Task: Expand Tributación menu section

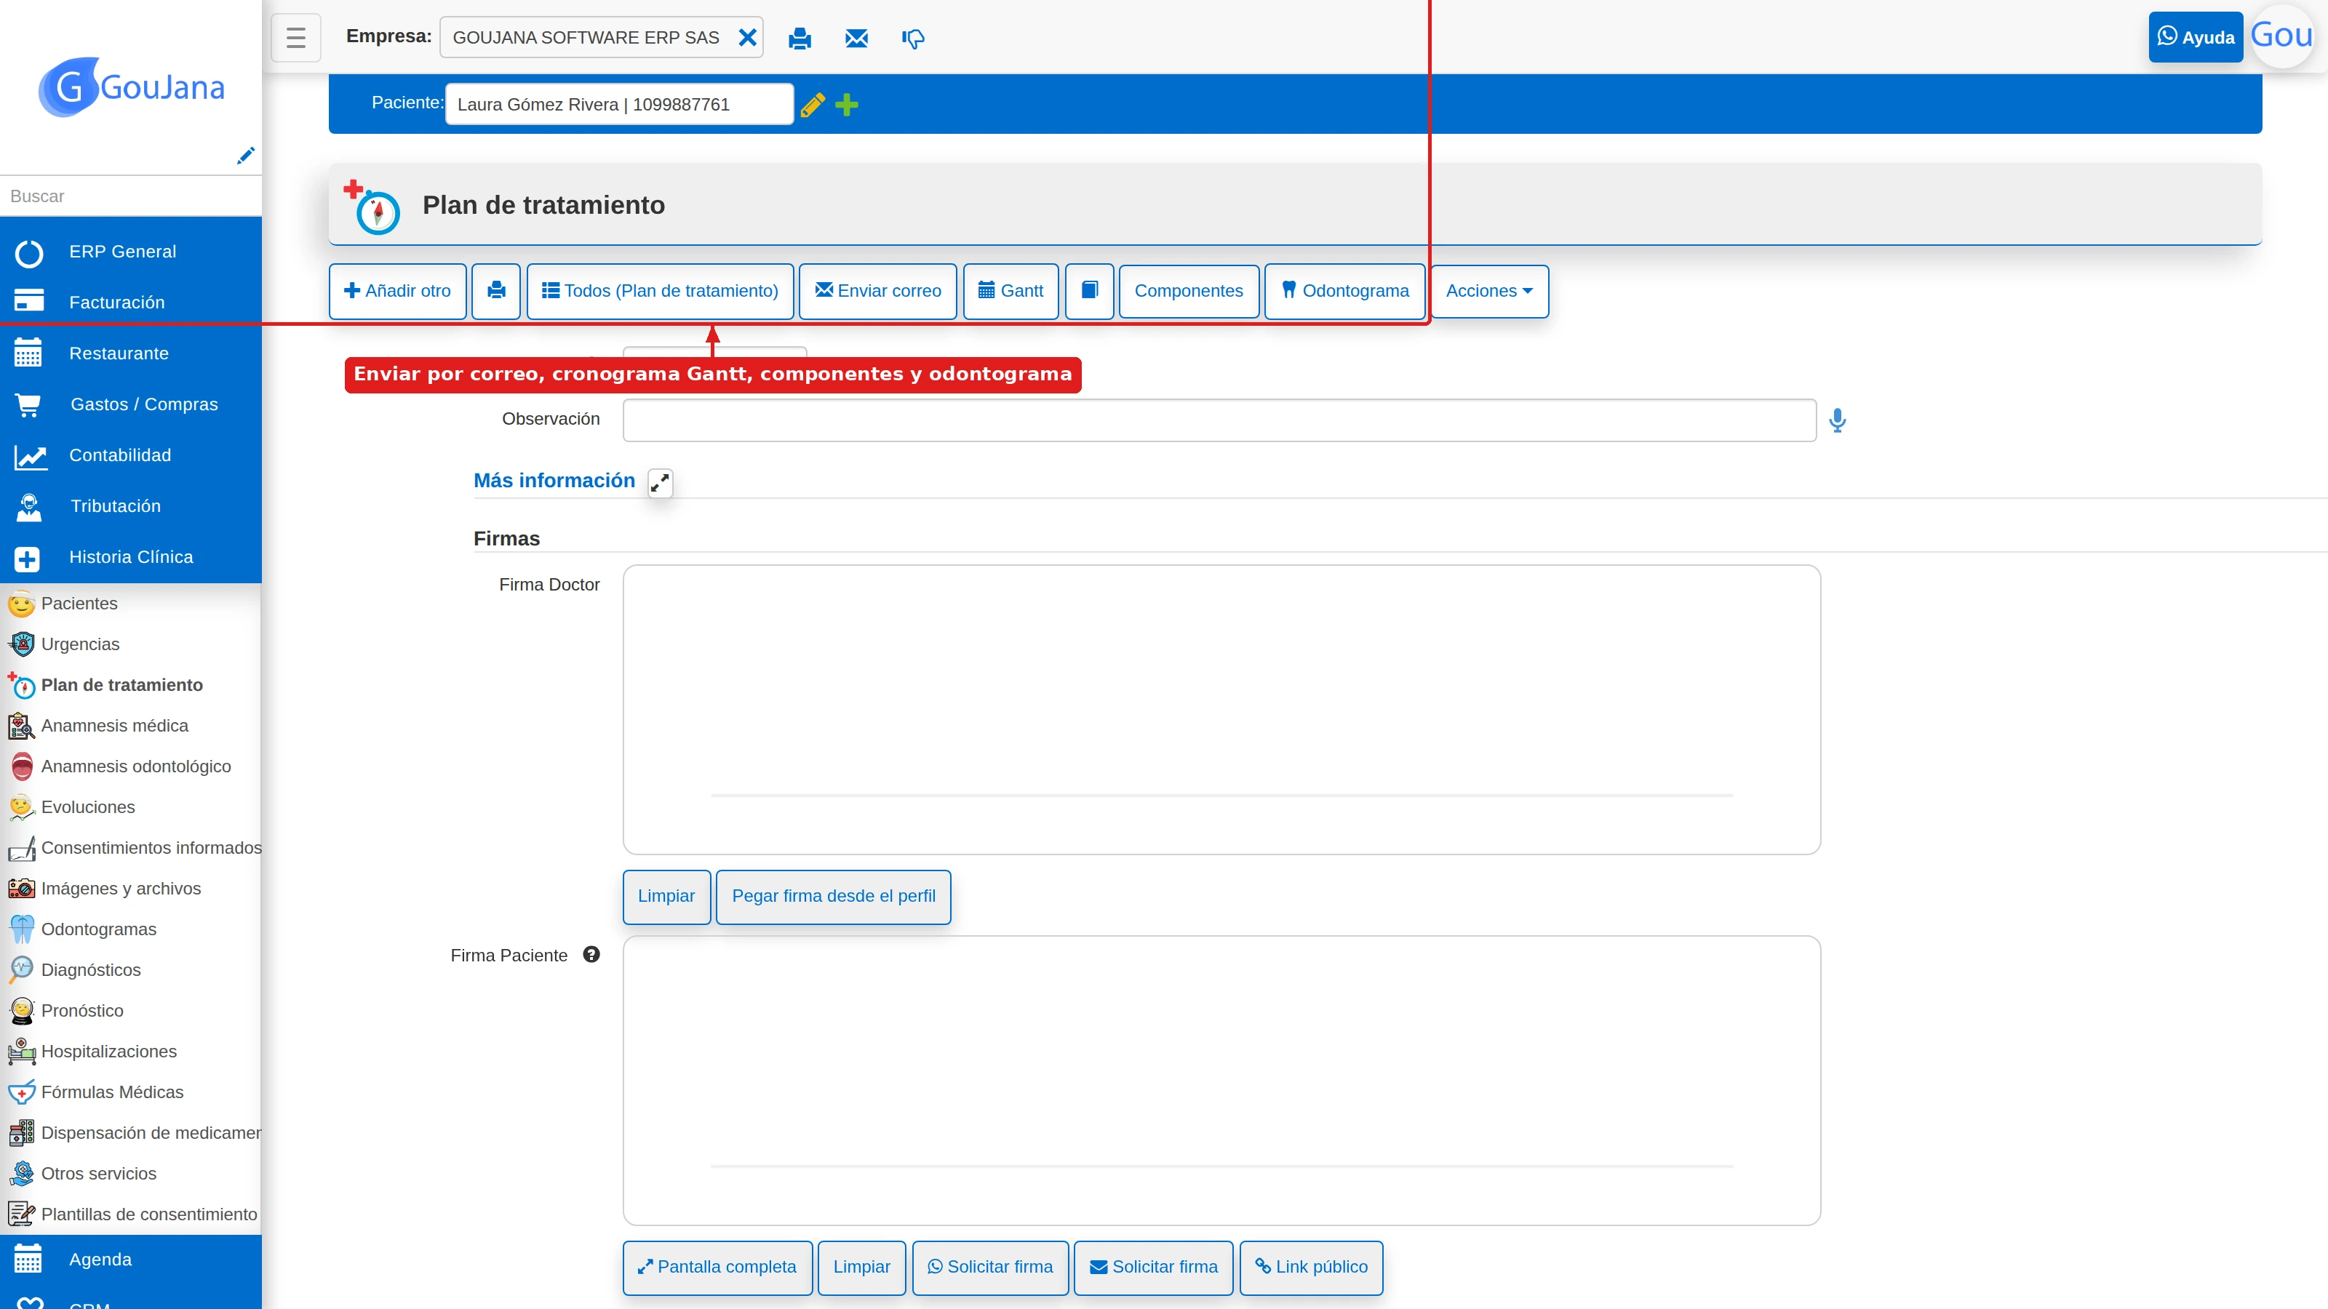Action: [x=131, y=506]
